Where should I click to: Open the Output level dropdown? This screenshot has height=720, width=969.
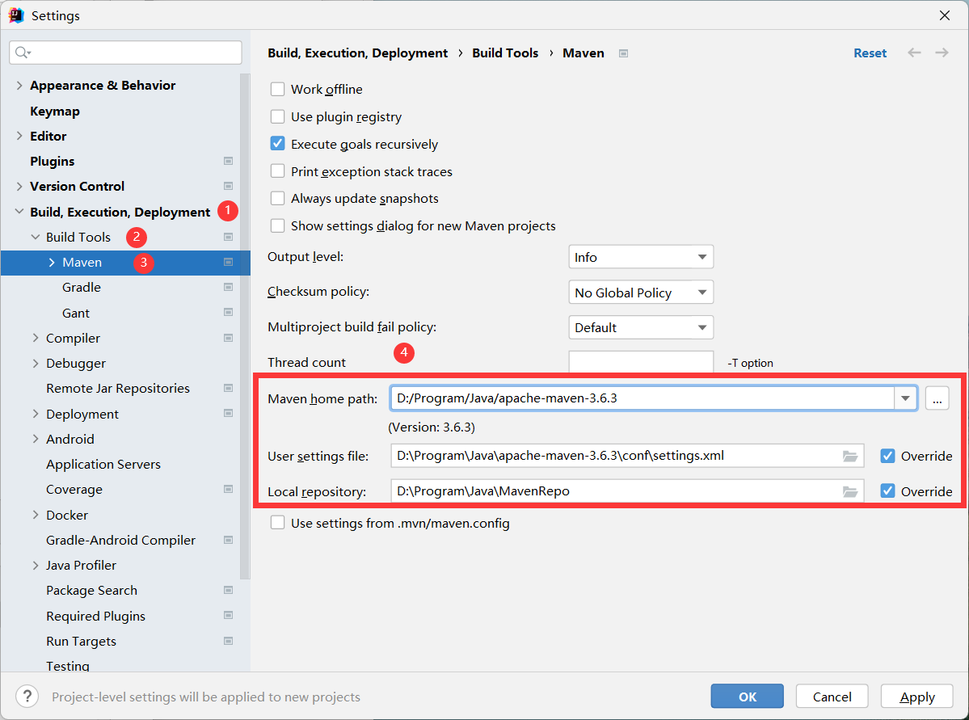[x=641, y=257]
